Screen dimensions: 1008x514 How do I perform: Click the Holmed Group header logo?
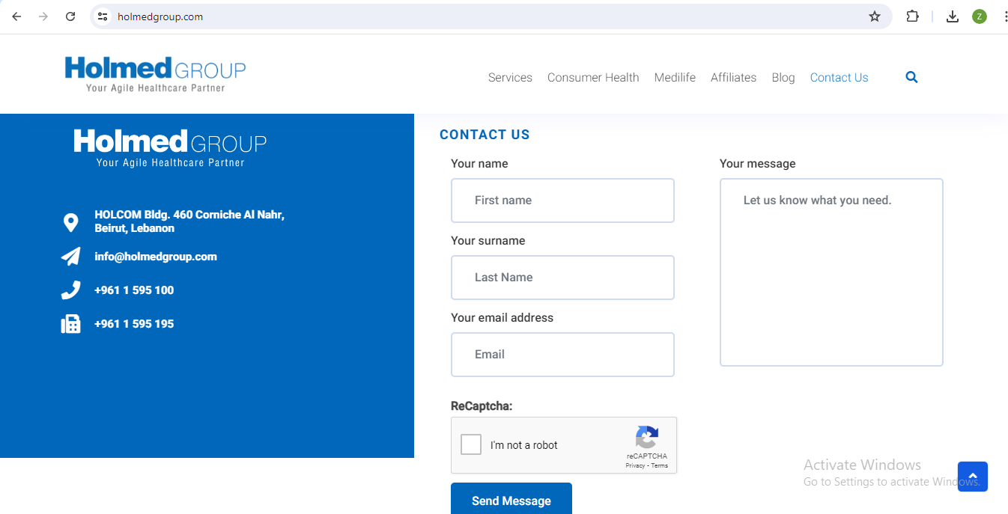point(155,74)
